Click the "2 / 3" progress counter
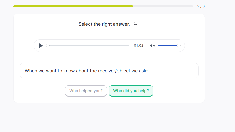Screen dimensions: 235x132 [x=201, y=6]
